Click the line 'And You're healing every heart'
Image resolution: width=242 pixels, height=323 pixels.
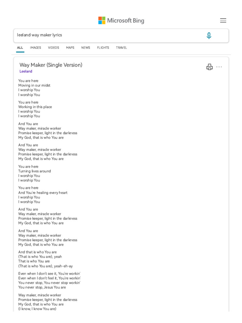[x=43, y=193]
